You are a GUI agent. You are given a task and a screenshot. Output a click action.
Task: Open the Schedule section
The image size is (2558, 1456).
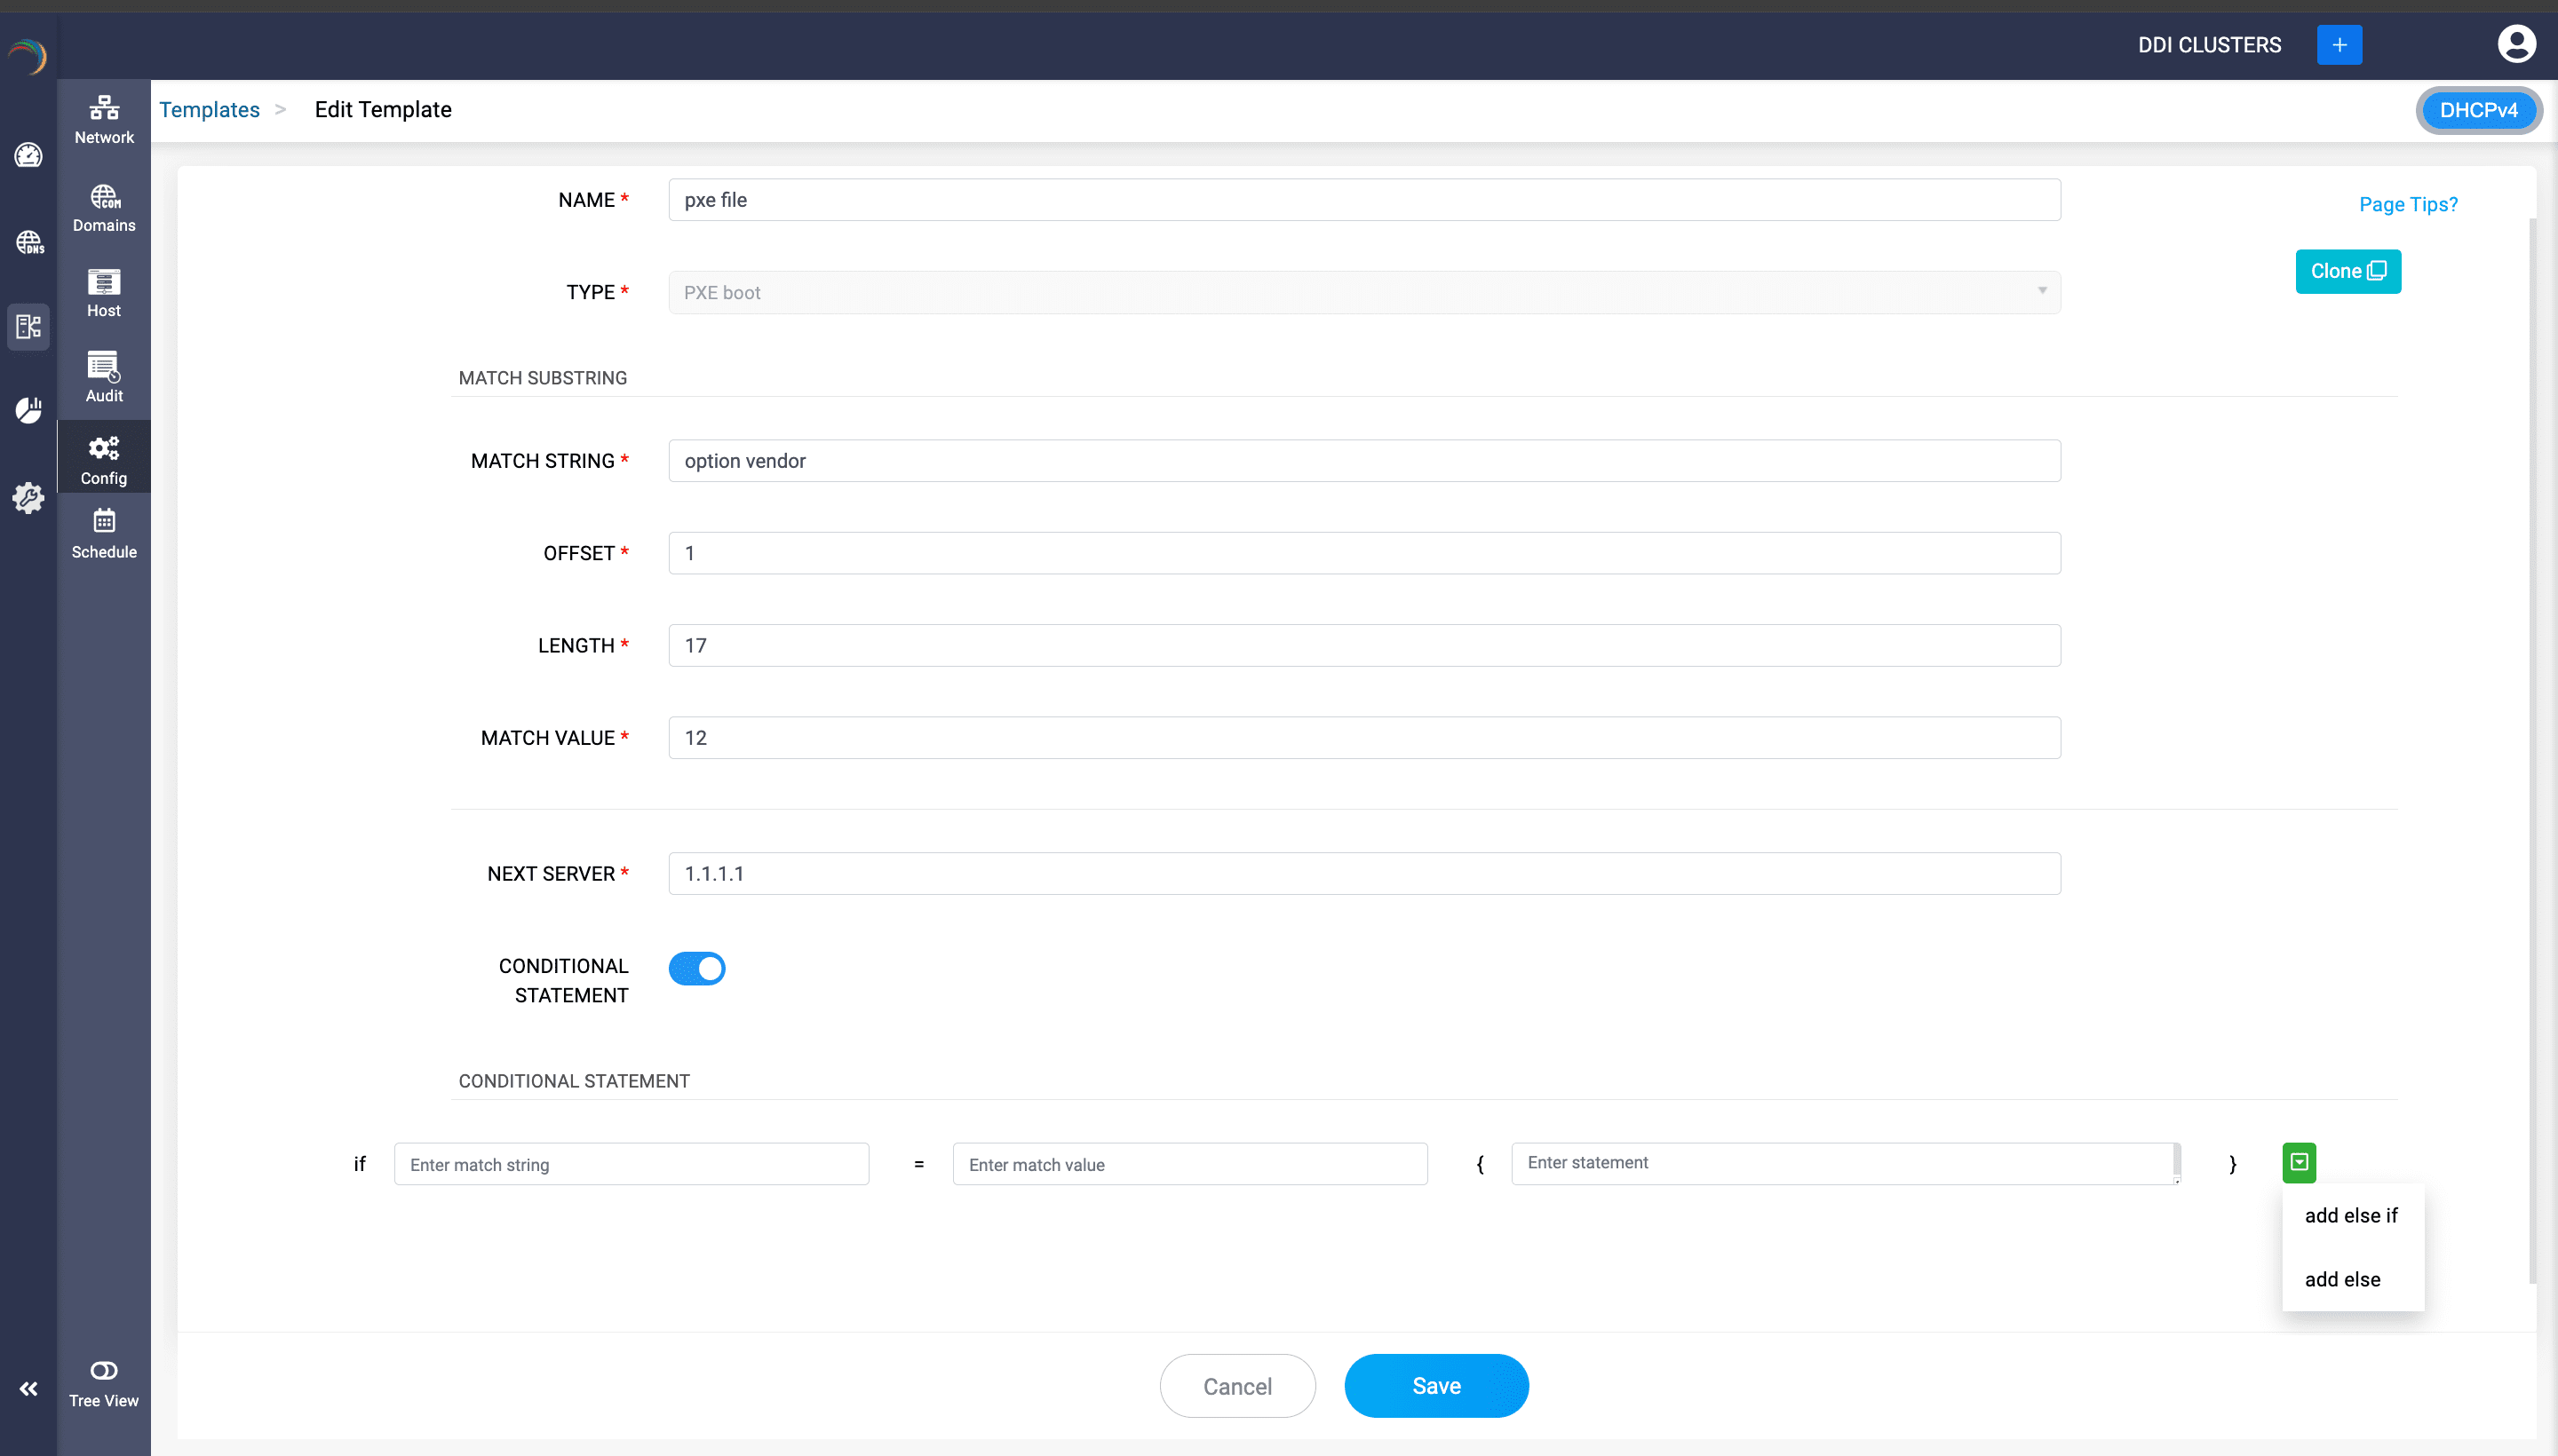tap(104, 533)
